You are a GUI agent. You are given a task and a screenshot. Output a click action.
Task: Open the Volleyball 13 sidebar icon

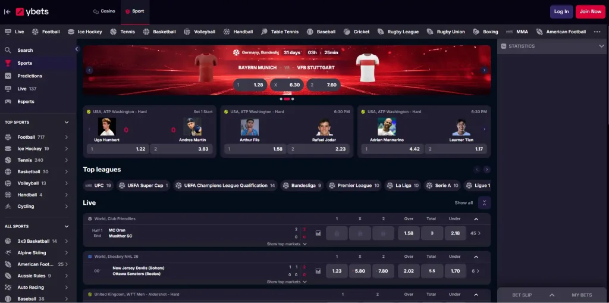pos(8,183)
